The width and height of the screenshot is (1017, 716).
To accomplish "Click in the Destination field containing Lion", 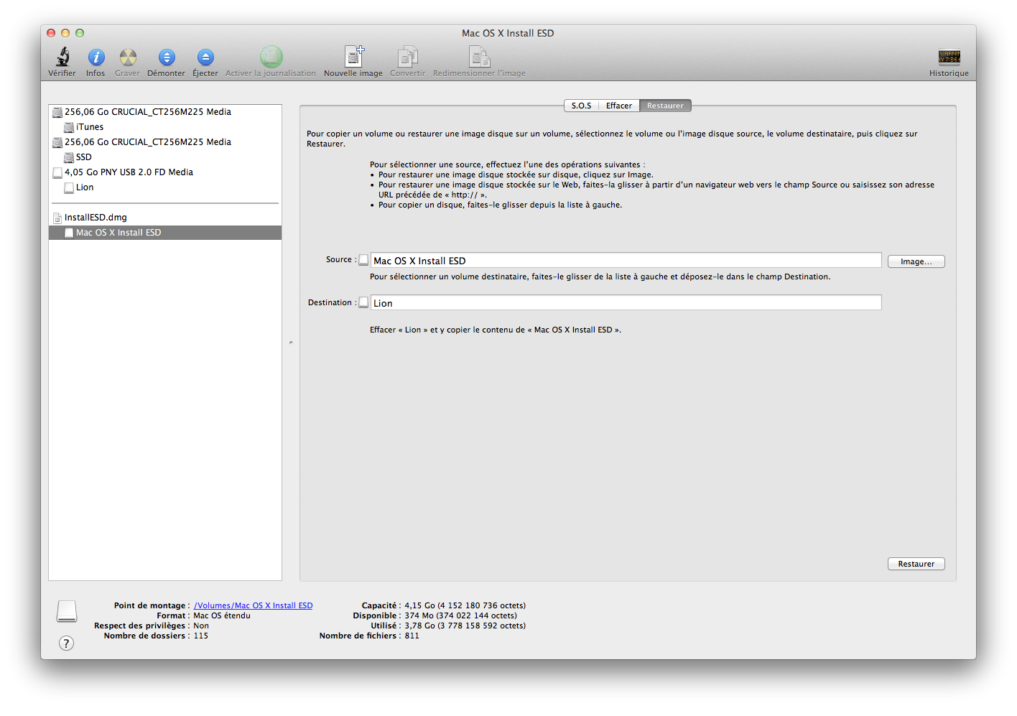I will pyautogui.click(x=625, y=303).
